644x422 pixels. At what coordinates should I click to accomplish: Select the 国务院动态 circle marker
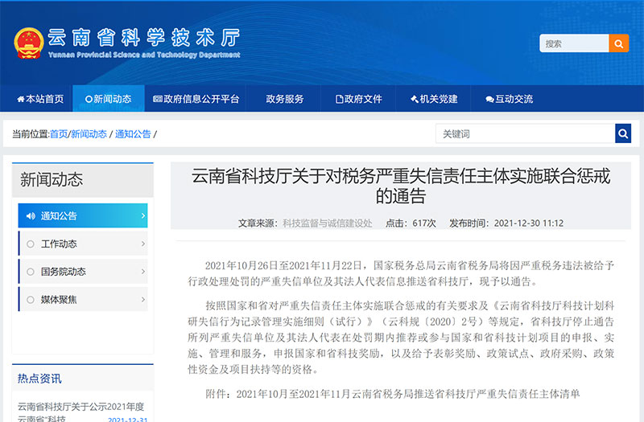tap(31, 272)
